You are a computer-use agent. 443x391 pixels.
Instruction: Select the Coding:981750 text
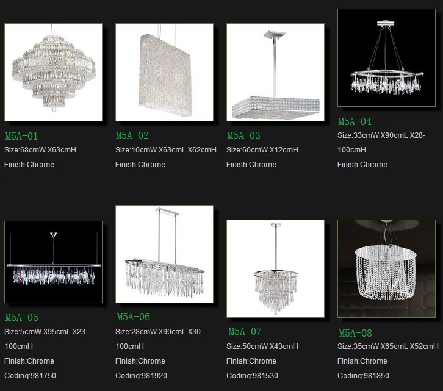[31, 376]
